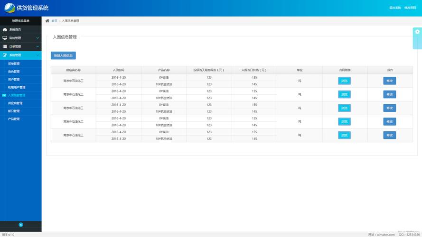Click the 入围信息管理 panel heading
Screen dimensions: 422x237
pyautogui.click(x=65, y=37)
